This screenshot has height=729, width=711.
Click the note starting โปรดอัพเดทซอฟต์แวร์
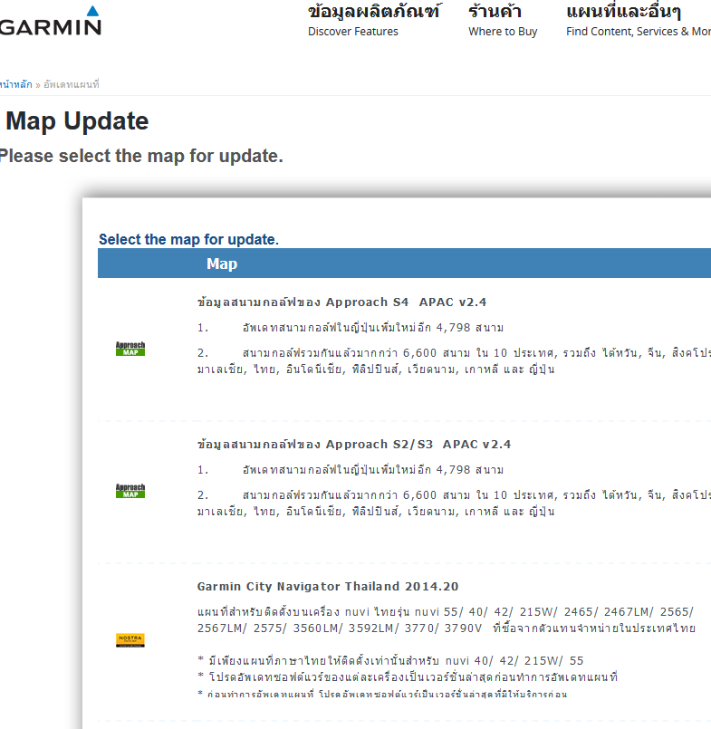click(408, 677)
